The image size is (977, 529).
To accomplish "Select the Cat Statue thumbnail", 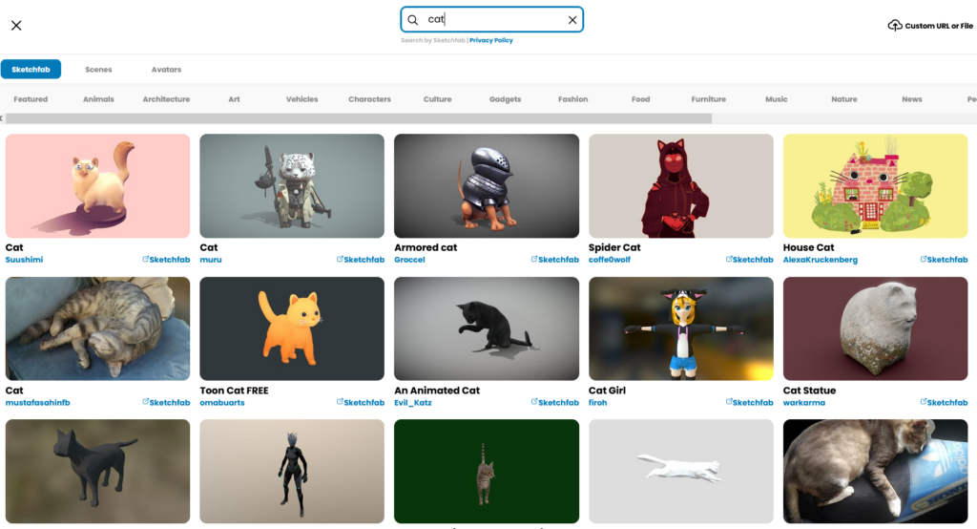I will (x=876, y=328).
